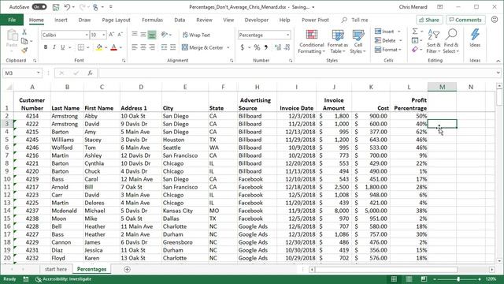Image resolution: width=504 pixels, height=284 pixels.
Task: Switch to Power Pivot tab
Action: [315, 20]
